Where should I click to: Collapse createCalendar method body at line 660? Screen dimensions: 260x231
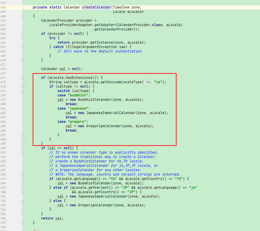[x=23, y=16]
